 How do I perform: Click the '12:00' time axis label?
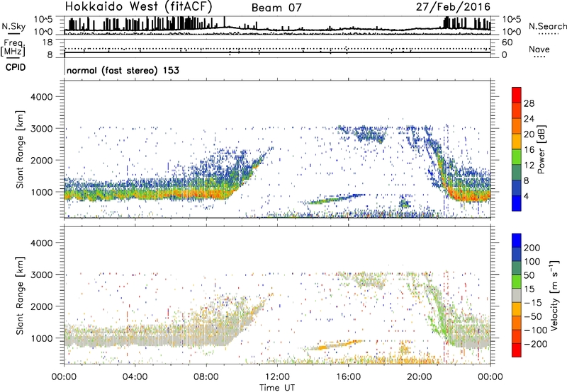[x=277, y=377]
